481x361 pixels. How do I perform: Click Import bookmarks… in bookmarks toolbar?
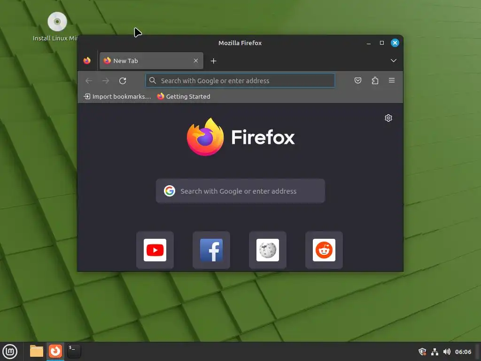[x=117, y=96]
